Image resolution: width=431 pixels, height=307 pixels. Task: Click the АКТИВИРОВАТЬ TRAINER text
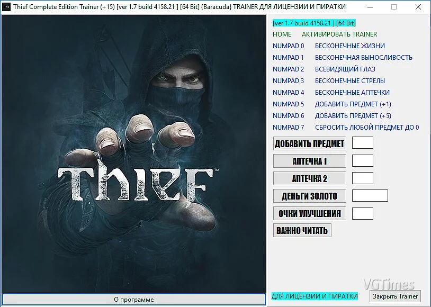point(339,34)
